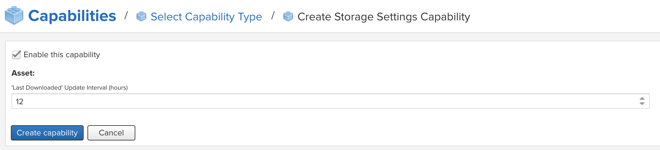Decrease interval with the stepper down arrow

tap(642, 104)
